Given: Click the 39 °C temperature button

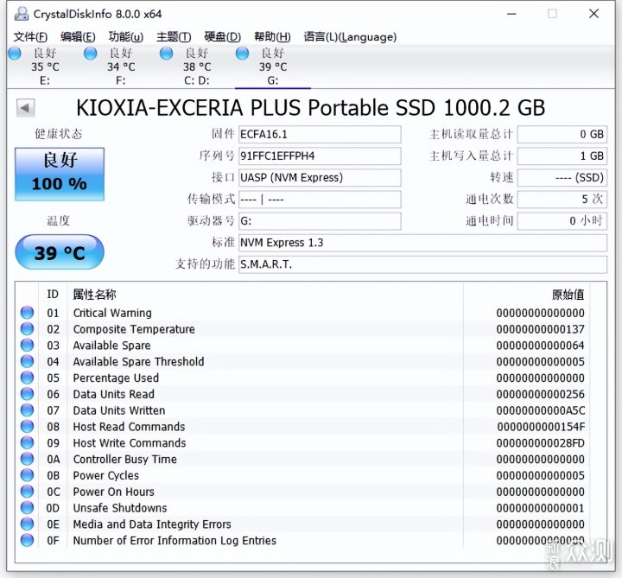Looking at the screenshot, I should pos(60,252).
